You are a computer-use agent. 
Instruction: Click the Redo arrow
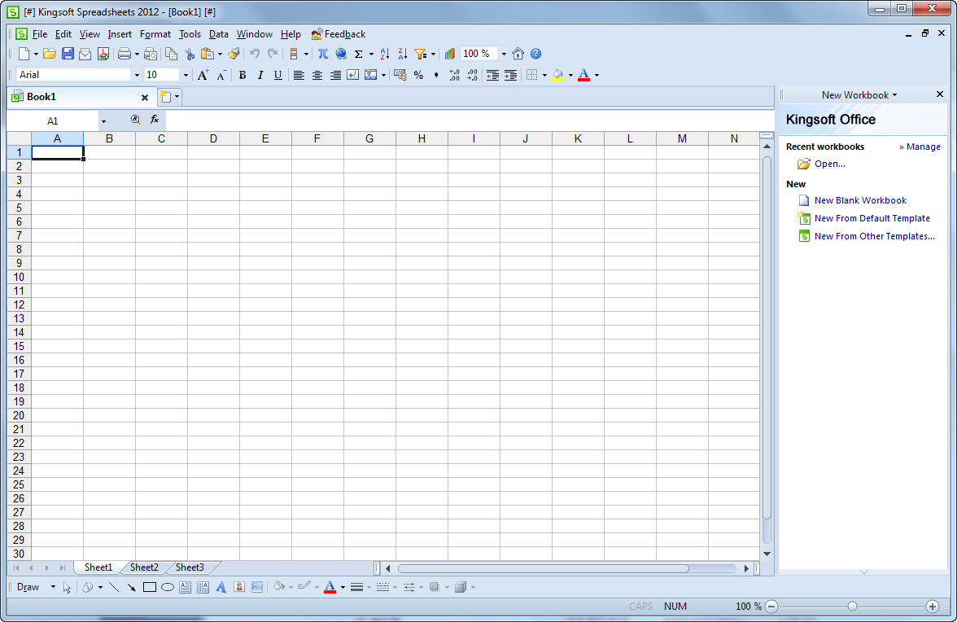(x=273, y=54)
